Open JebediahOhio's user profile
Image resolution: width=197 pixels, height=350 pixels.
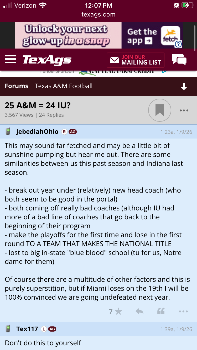pyautogui.click(x=37, y=132)
